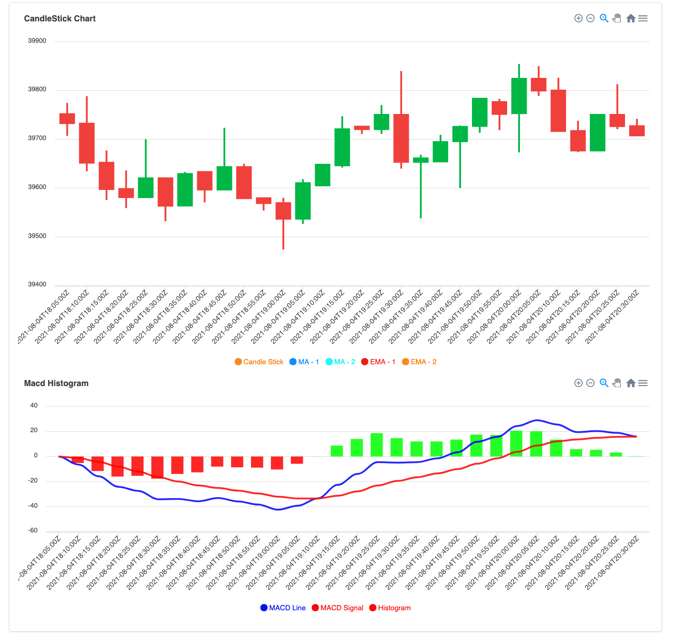
Task: Toggle the EMA - 2 legend series
Action: click(x=419, y=362)
